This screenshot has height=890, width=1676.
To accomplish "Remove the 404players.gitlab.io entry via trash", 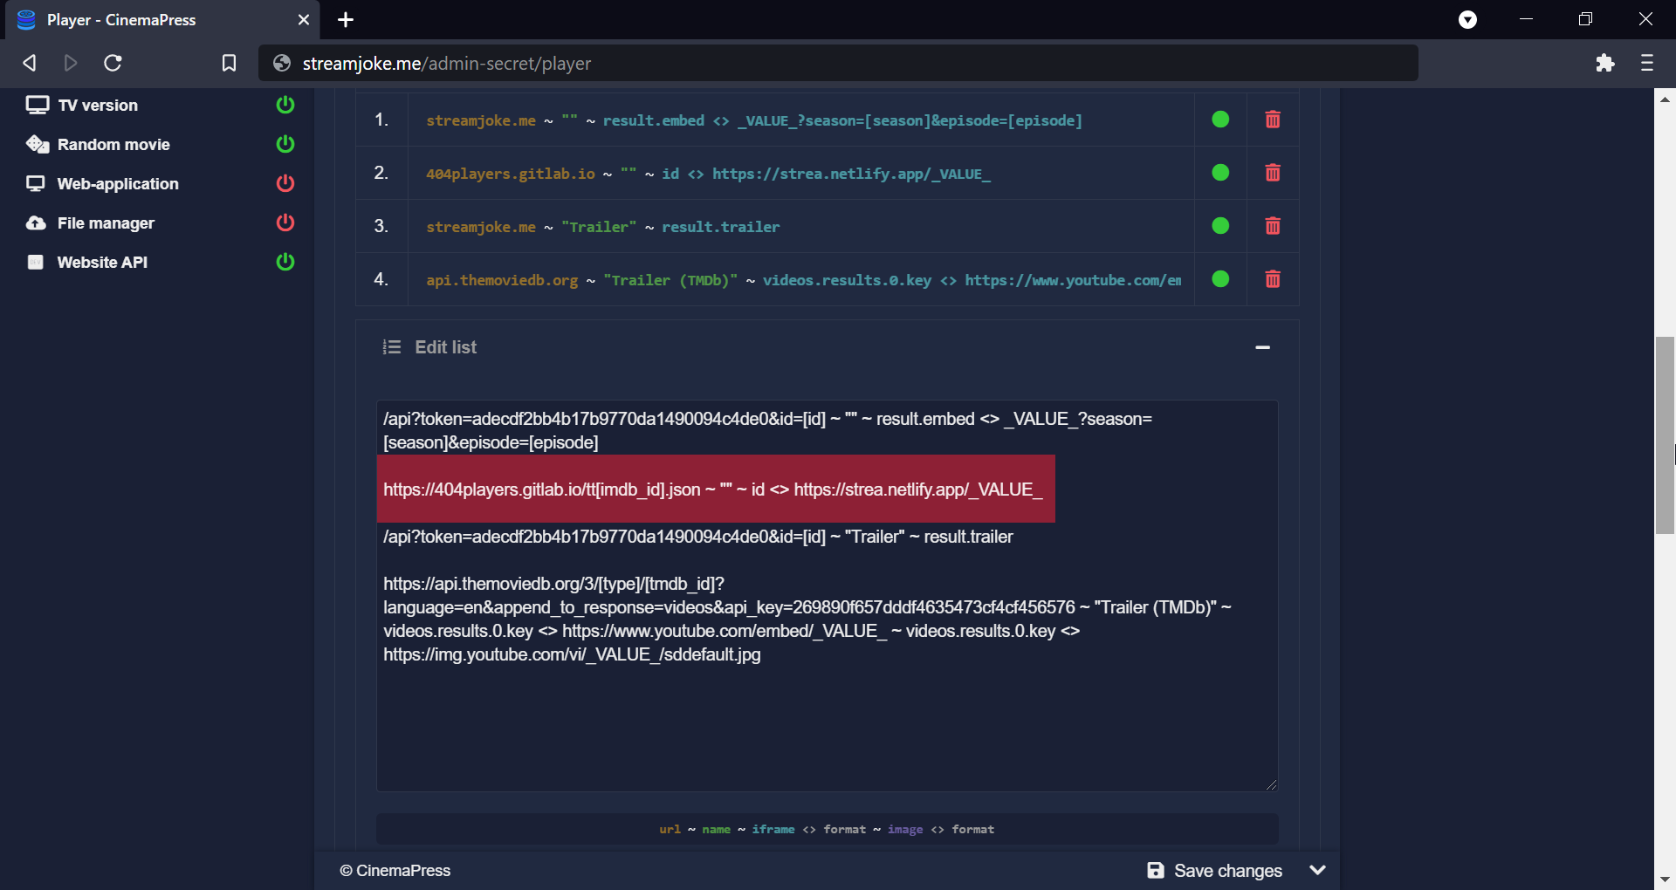I will 1273,173.
